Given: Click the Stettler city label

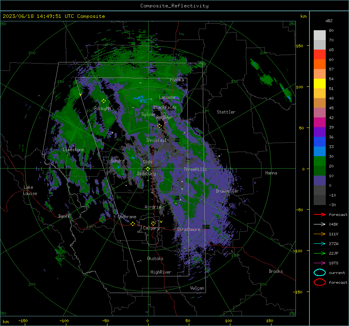Looking at the screenshot, I should (x=226, y=112).
